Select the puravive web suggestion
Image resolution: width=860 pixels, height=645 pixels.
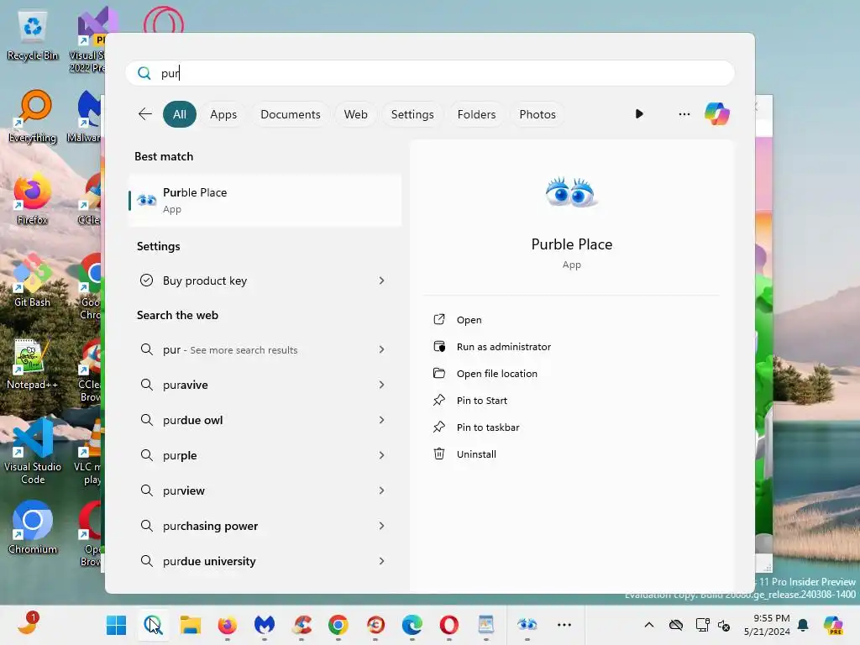[265, 385]
